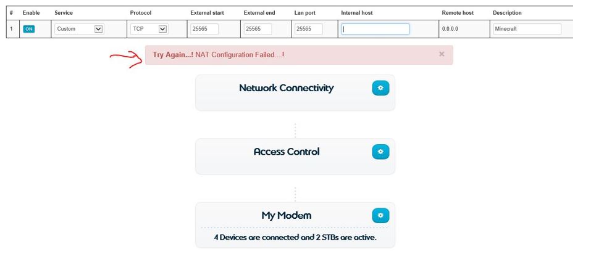Click the External end port field

[258, 29]
